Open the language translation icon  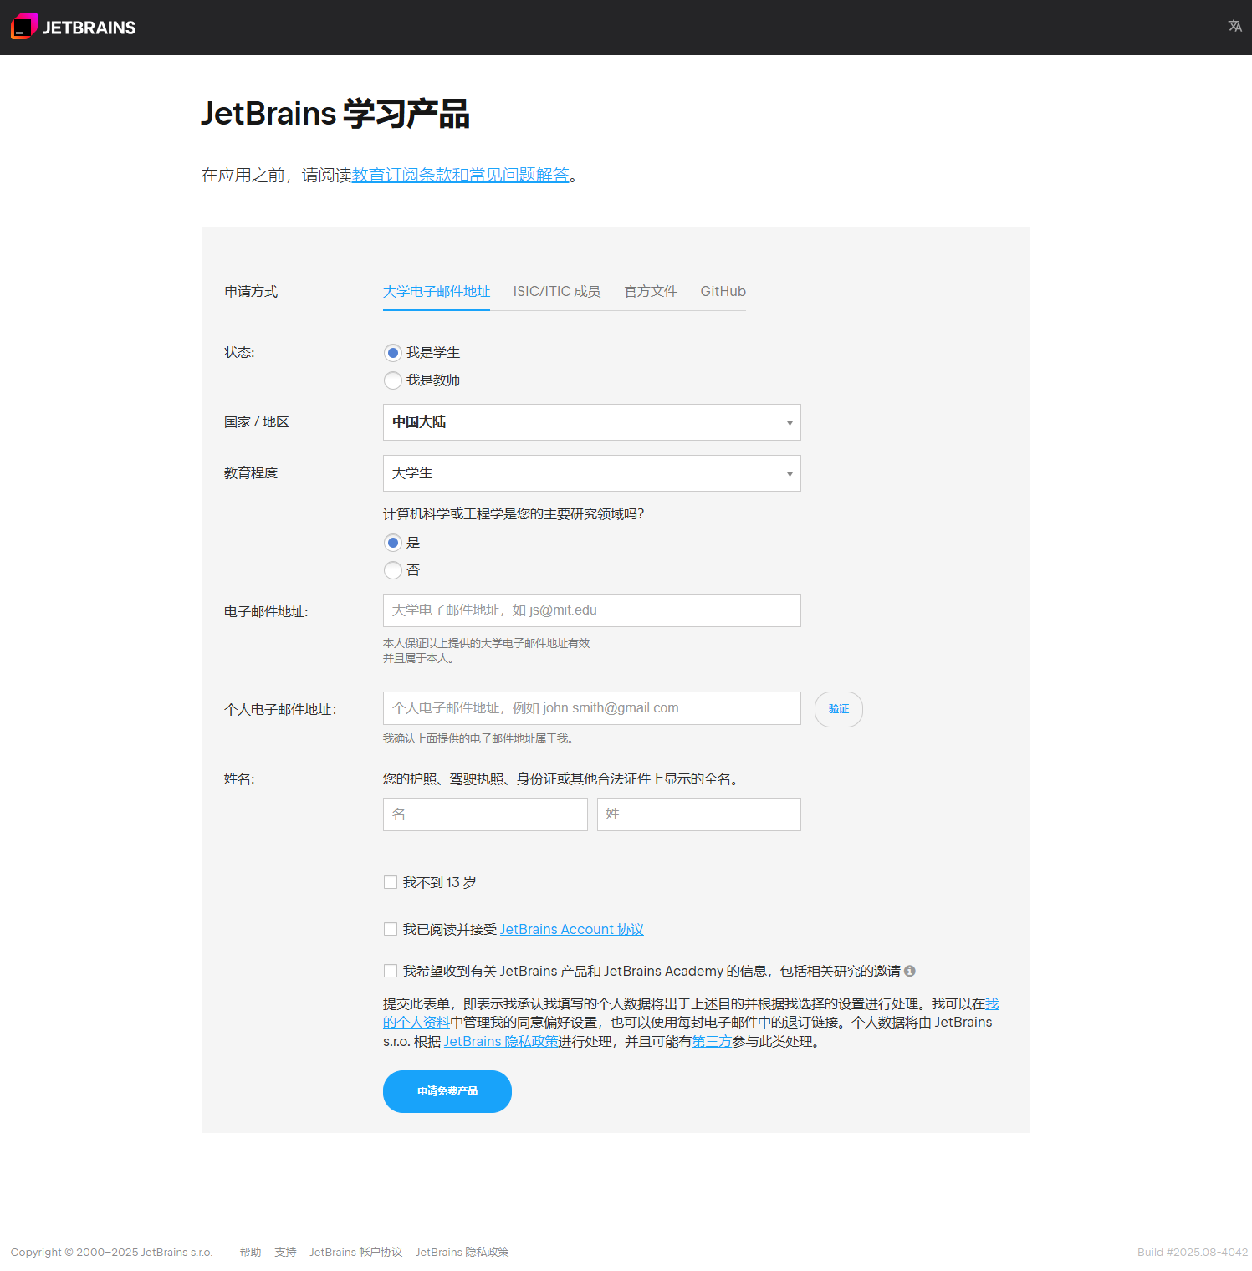click(1234, 26)
